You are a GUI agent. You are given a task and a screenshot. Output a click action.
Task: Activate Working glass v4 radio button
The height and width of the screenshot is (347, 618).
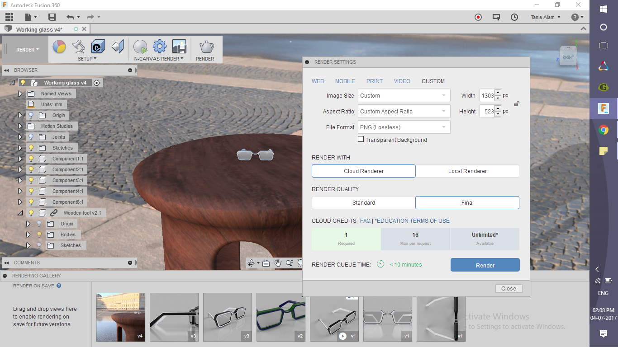pos(96,83)
